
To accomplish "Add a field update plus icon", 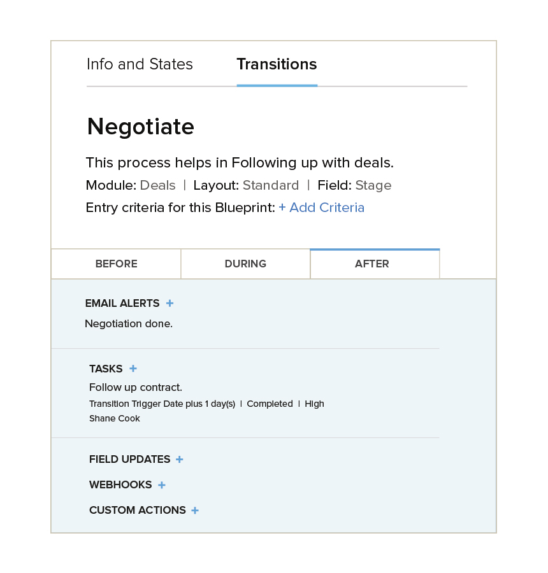I will click(179, 459).
